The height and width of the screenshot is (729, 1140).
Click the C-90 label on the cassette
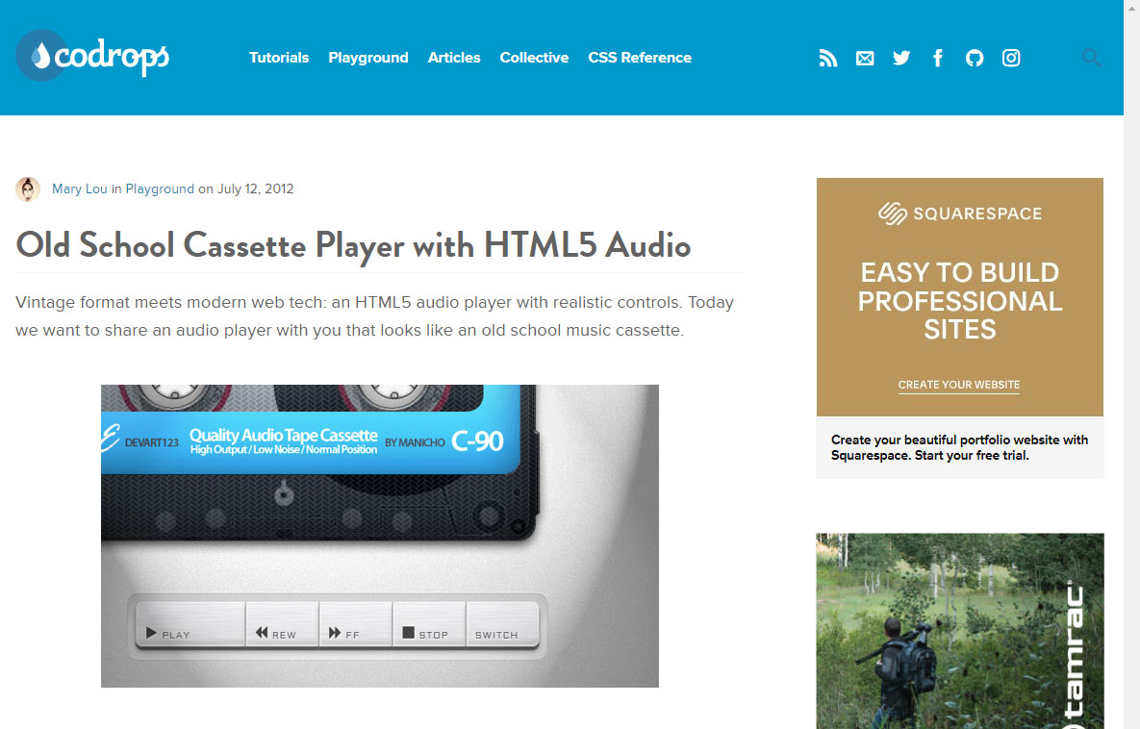[x=478, y=441]
